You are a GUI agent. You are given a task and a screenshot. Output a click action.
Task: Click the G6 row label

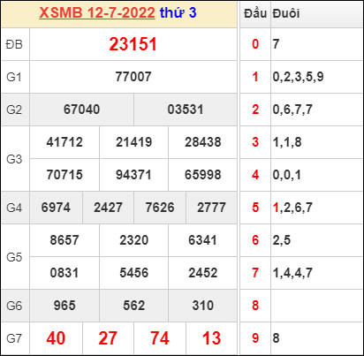[14, 306]
